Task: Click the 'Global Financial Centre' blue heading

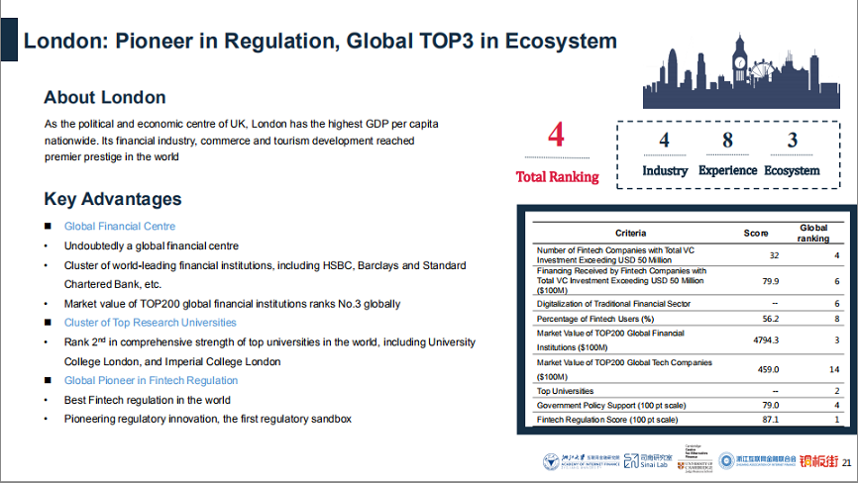Action: click(x=120, y=227)
